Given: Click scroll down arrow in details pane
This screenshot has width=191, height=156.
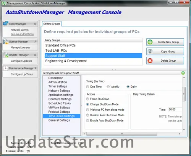Looking at the screenshot, I should 184,130.
